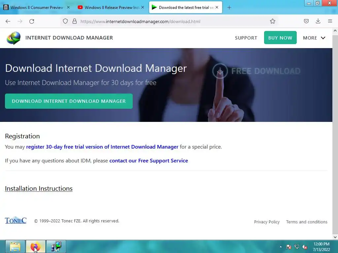Close the Windows 8 Release Preview YouTube tab

coord(143,7)
